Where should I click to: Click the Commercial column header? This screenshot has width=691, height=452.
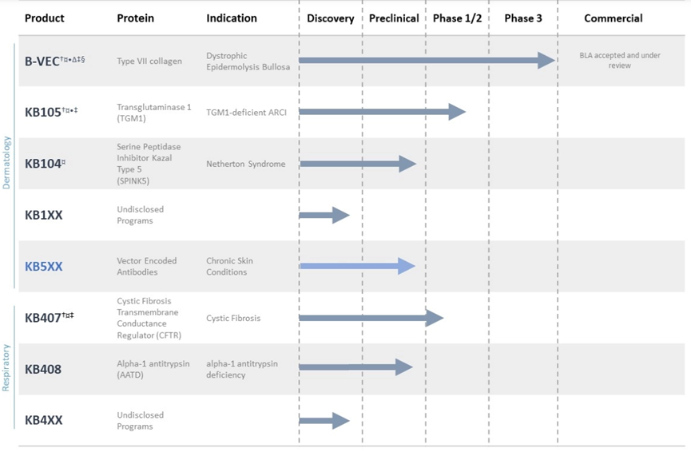pos(614,18)
